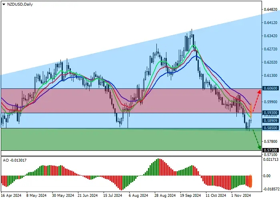The image size is (280, 200).
Task: Select the 19 Sep 2024 date label
Action: 190,196
